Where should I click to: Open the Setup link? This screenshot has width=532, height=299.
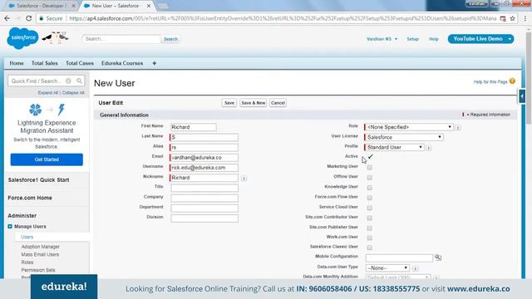coord(412,39)
